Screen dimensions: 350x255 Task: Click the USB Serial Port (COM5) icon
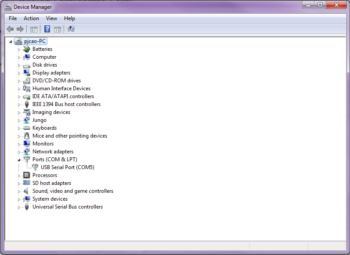(35, 167)
